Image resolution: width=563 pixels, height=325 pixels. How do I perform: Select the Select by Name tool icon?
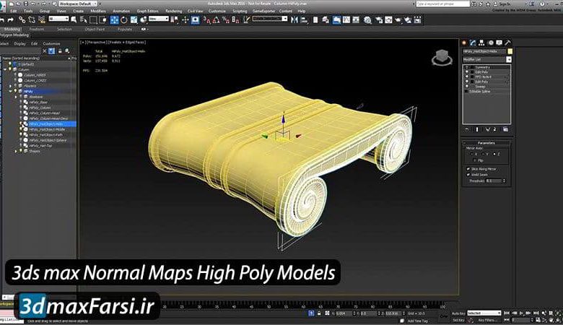pos(84,19)
